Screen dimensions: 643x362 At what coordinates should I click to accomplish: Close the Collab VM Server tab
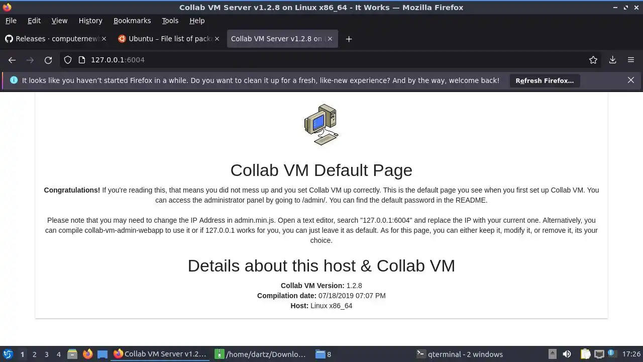(330, 39)
